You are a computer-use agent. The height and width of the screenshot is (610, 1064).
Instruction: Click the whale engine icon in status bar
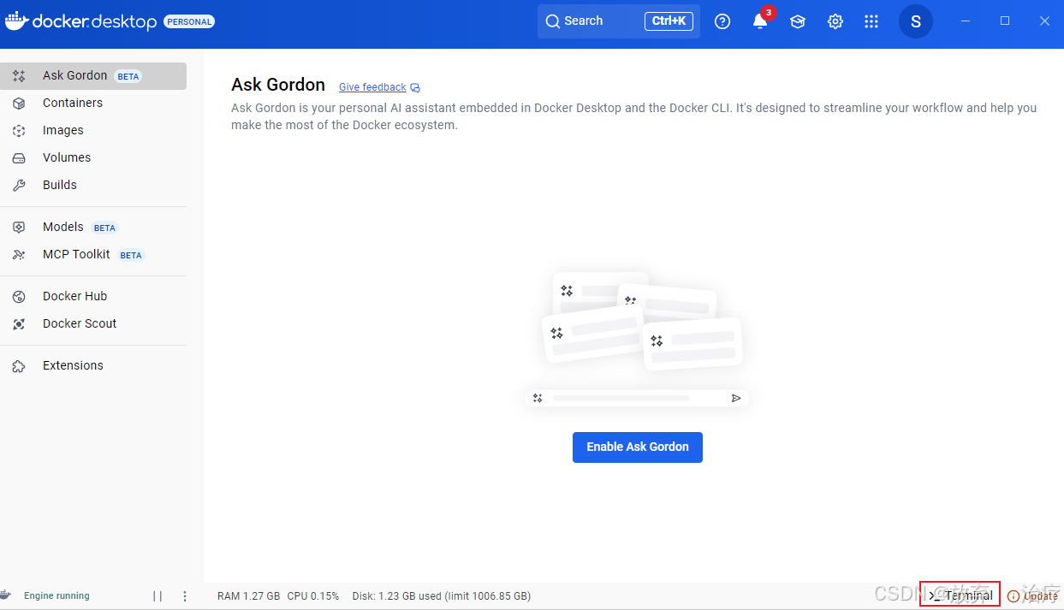tap(5, 595)
